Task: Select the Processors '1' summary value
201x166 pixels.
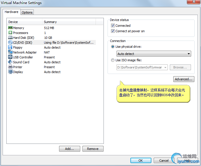Action: pyautogui.click(x=45, y=33)
